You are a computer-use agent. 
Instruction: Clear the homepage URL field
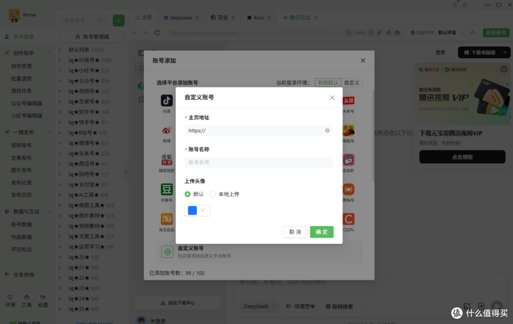tap(327, 130)
